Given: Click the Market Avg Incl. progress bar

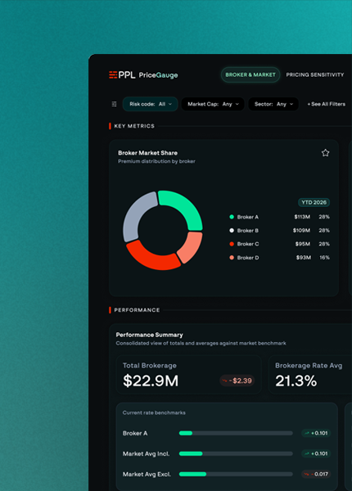Looking at the screenshot, I should tap(236, 453).
